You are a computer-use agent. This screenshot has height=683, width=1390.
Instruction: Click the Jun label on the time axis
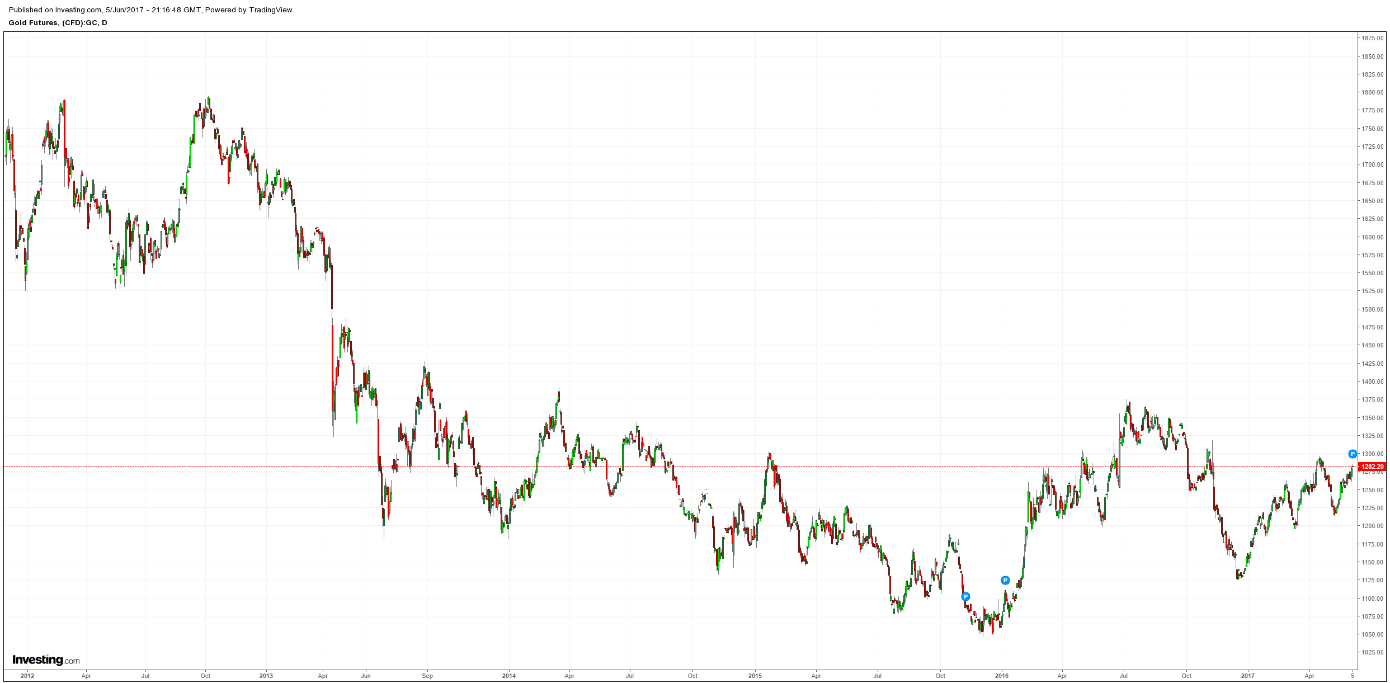[x=366, y=676]
